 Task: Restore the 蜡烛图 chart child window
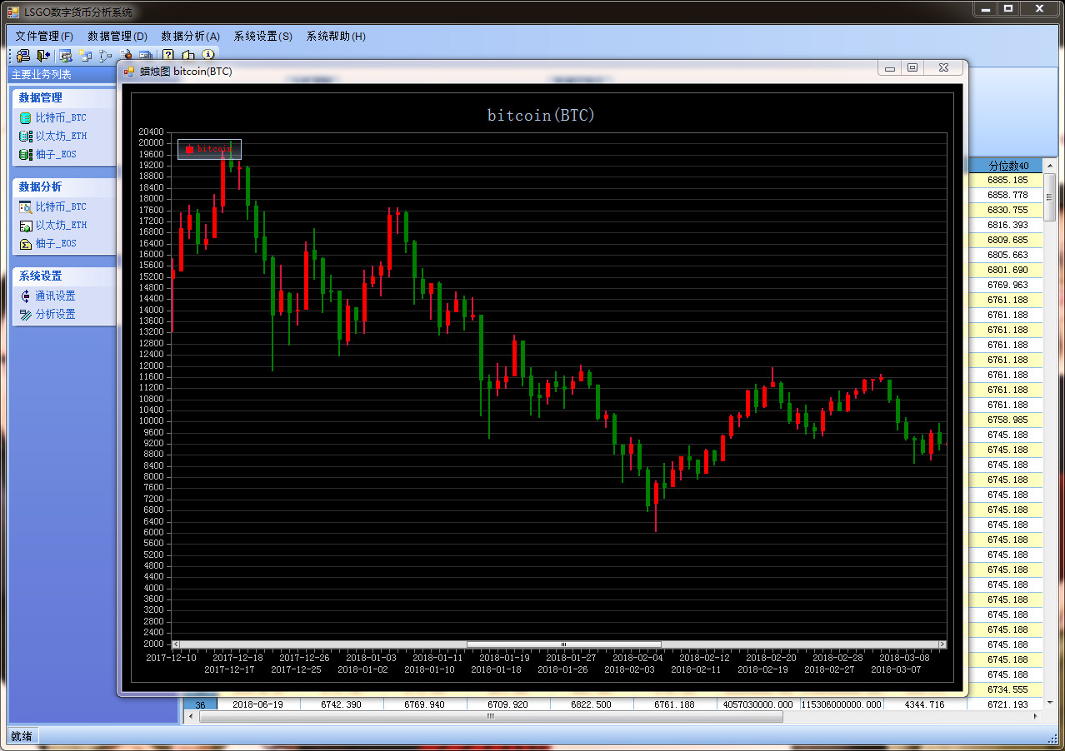point(912,68)
